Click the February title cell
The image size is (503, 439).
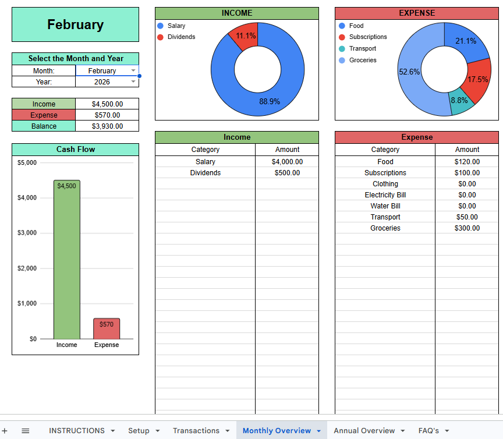click(x=75, y=24)
